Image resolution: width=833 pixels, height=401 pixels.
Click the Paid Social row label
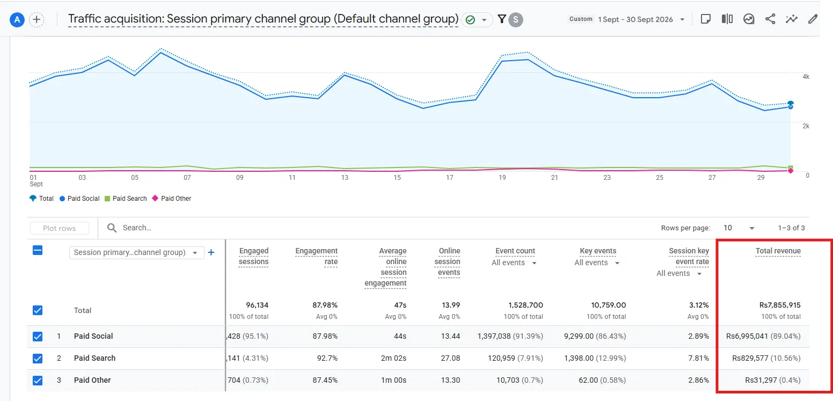coord(93,337)
